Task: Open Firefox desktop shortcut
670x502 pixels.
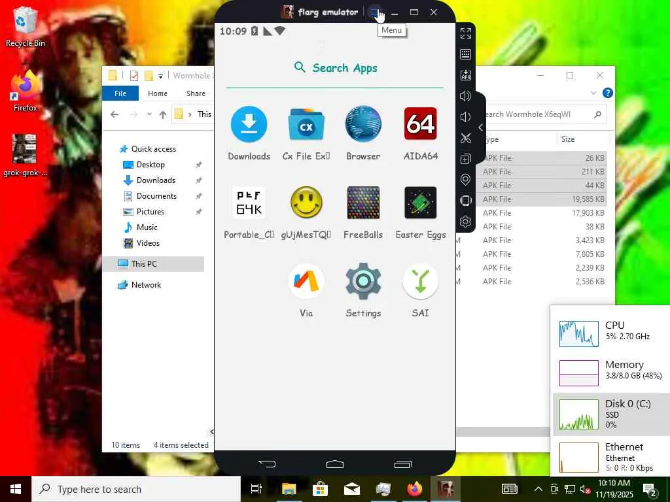Action: coord(26,91)
